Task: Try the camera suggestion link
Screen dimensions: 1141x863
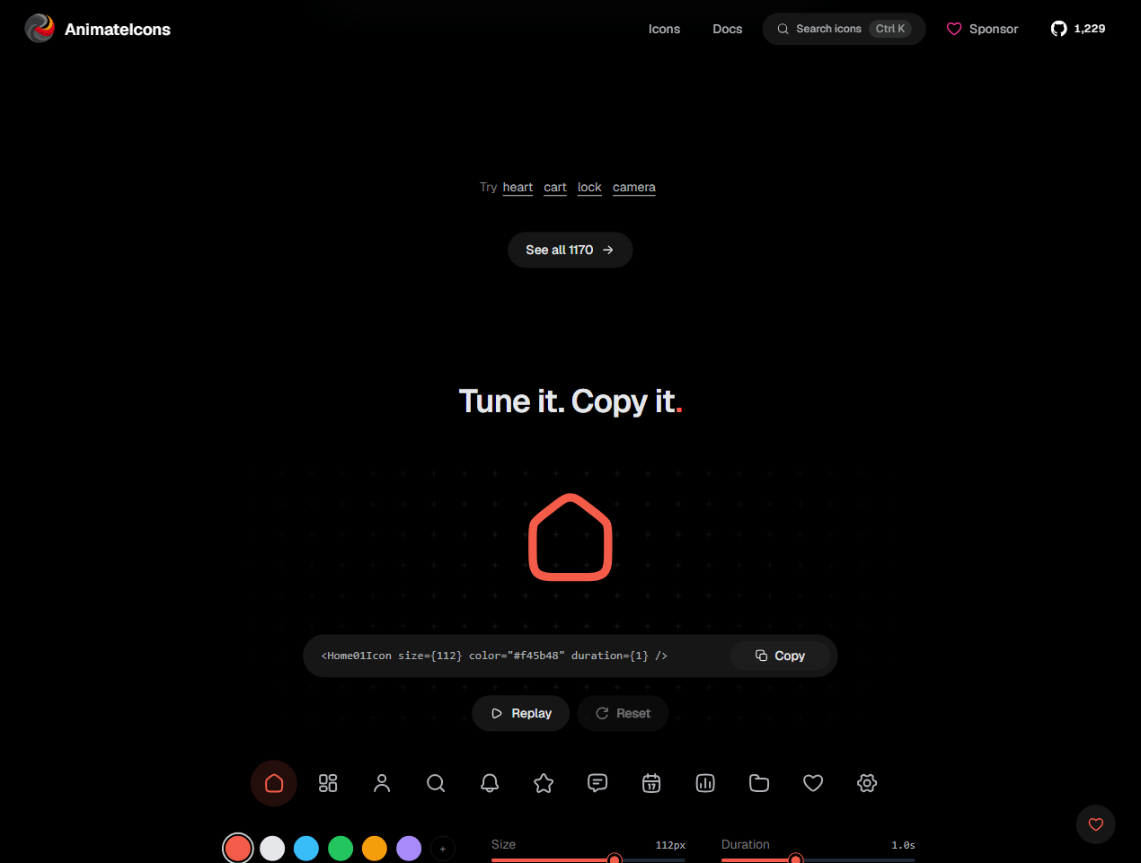Action: 634,187
